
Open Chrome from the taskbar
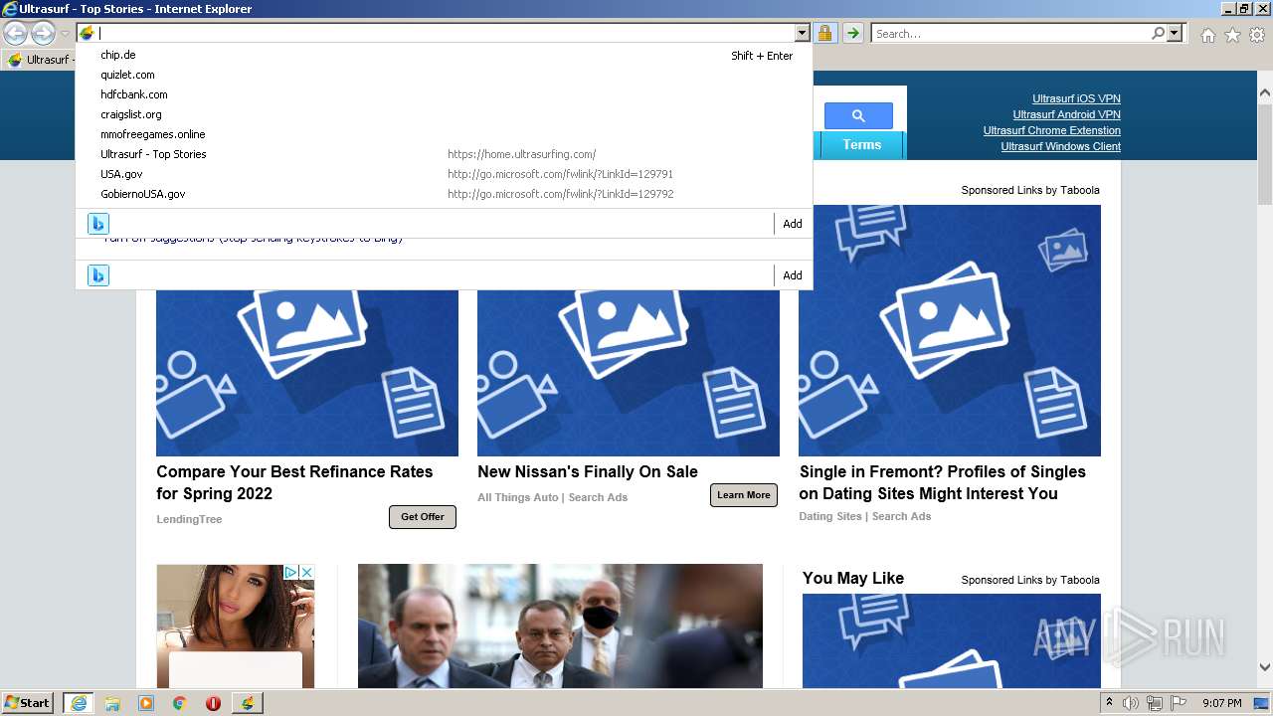tap(180, 703)
